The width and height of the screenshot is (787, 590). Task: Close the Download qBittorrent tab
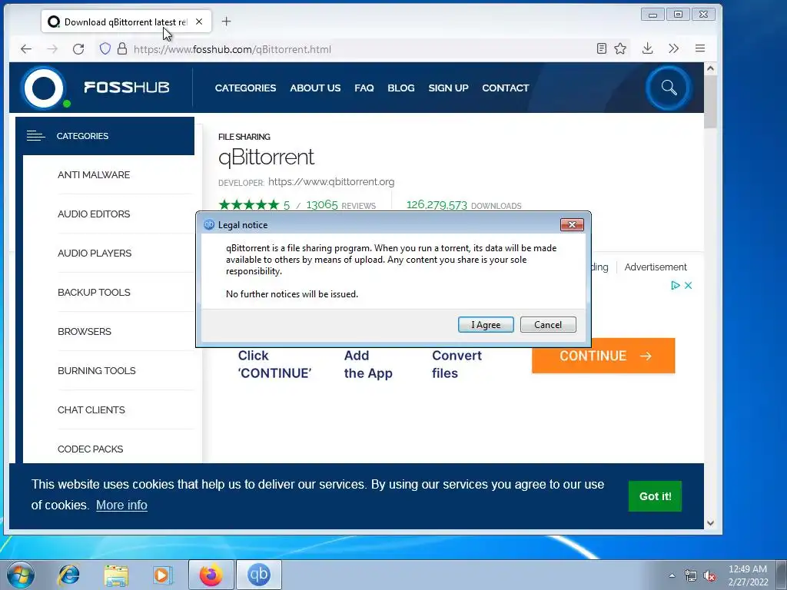tap(199, 22)
